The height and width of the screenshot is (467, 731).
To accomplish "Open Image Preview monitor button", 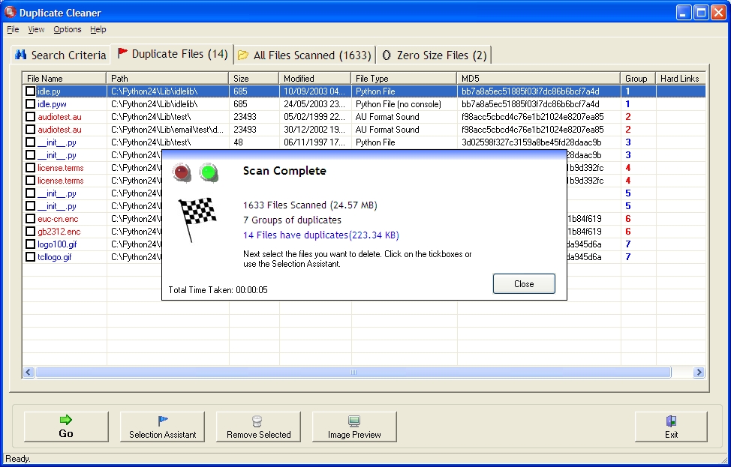I will pos(354,427).
